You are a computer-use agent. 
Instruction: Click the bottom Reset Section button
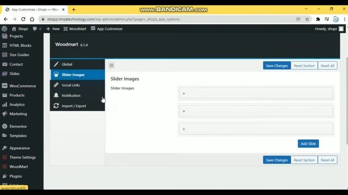coord(304,160)
